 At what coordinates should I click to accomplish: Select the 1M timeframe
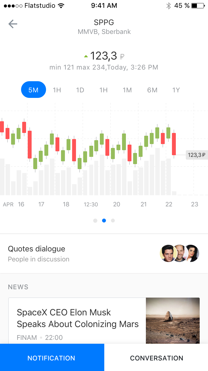[x=127, y=90]
